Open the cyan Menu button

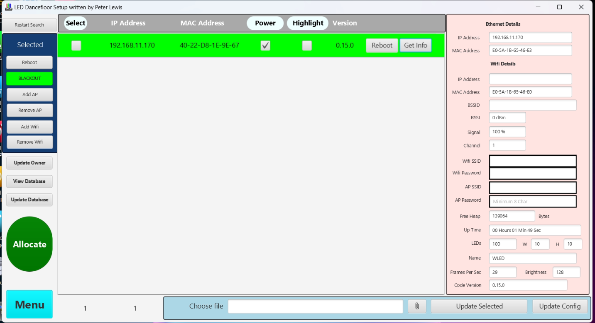(29, 304)
